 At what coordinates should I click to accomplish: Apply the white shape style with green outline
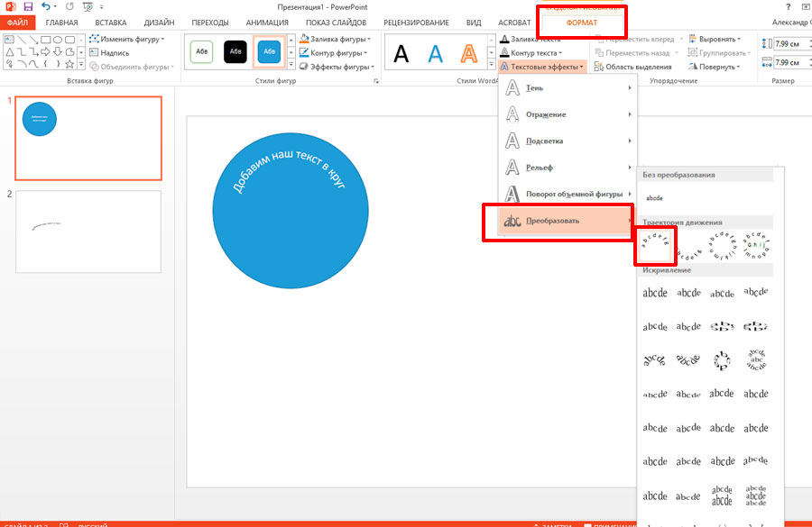(201, 51)
